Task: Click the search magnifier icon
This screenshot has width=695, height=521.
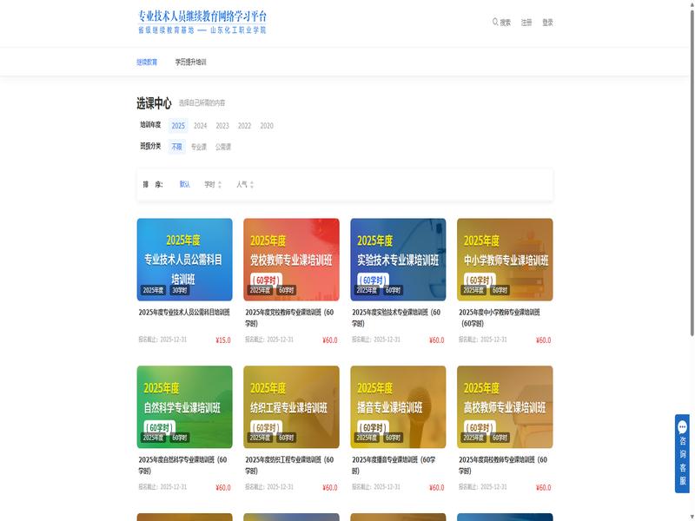Action: 495,23
